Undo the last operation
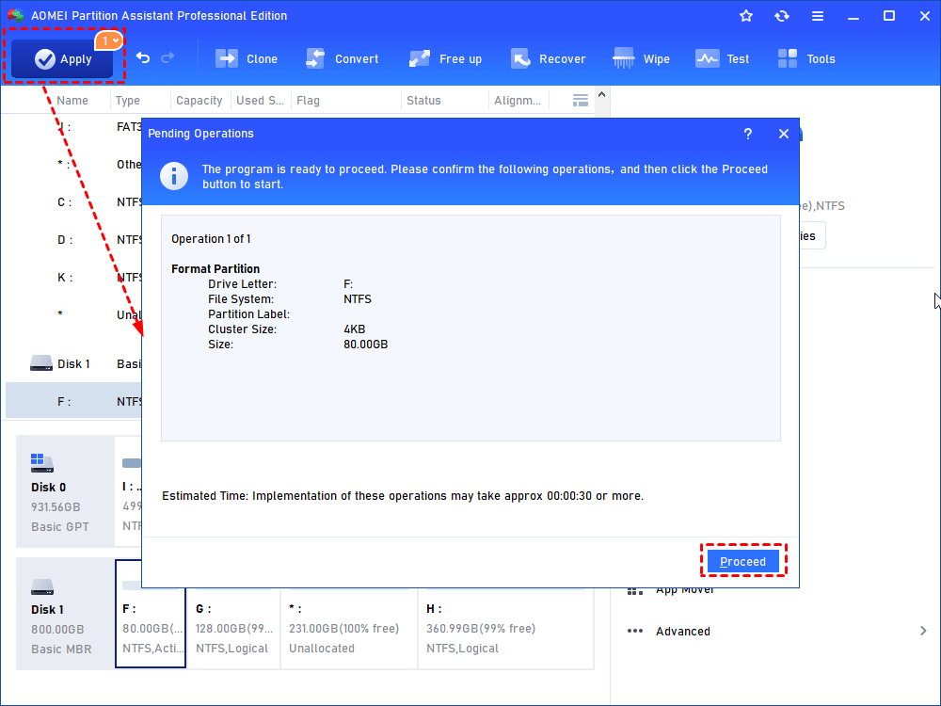The image size is (941, 706). 143,57
